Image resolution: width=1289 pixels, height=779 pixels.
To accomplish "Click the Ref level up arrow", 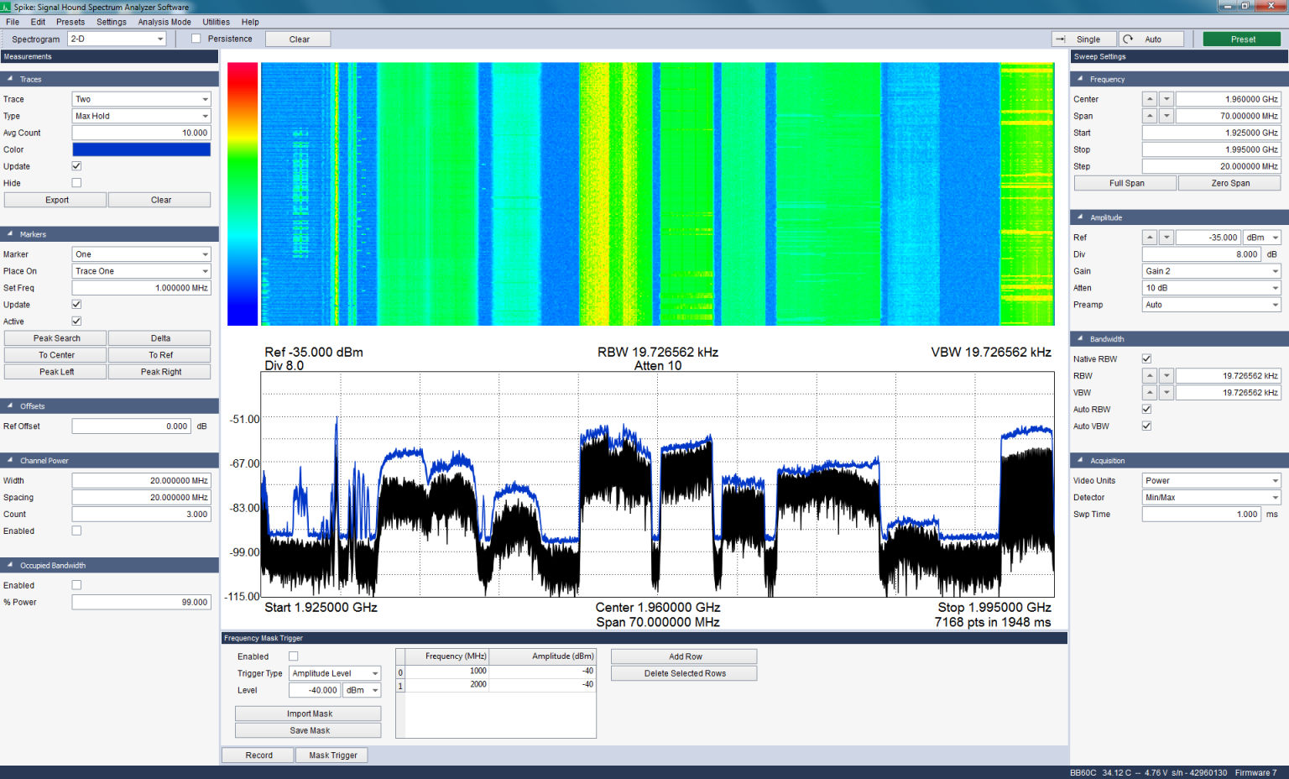I will pos(1150,238).
